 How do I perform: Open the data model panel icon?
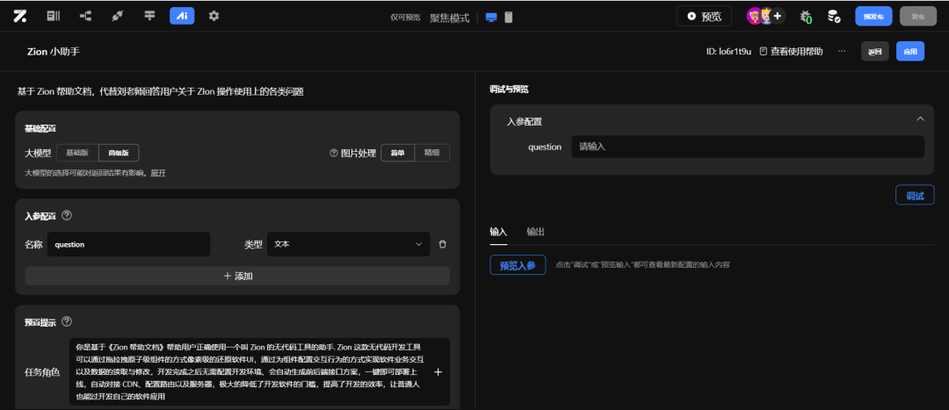(x=54, y=17)
